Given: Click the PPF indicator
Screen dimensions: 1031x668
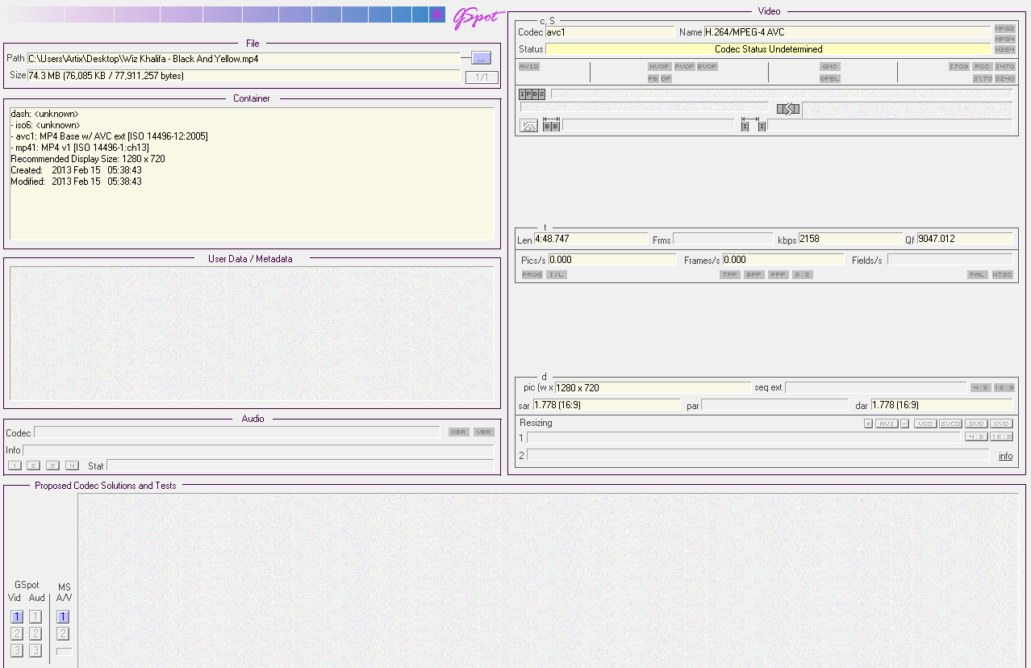Looking at the screenshot, I should (x=778, y=274).
